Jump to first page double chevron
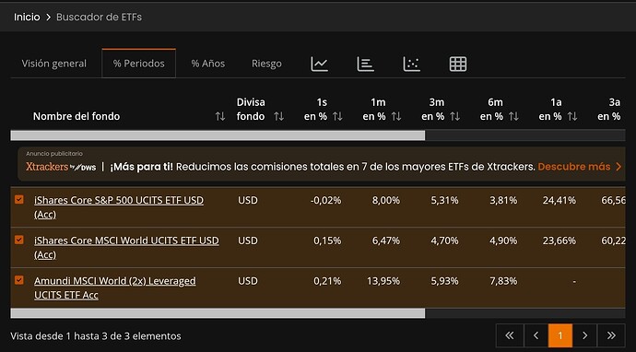 point(510,335)
